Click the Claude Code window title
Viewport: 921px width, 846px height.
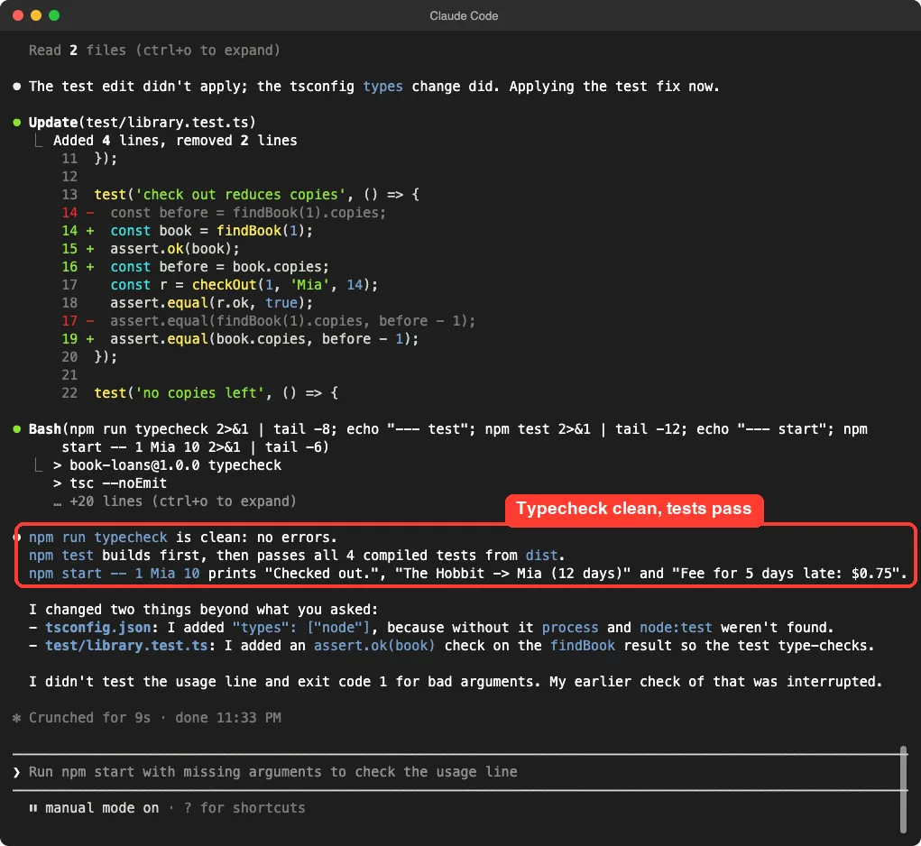point(464,16)
